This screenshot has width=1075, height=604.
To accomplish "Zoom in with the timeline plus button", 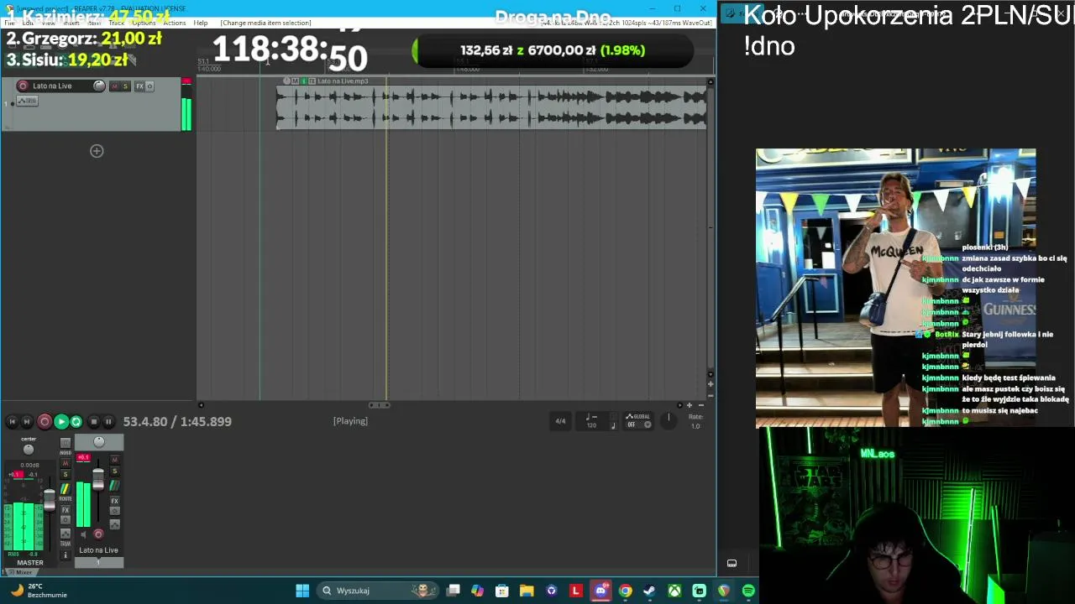I will tap(690, 405).
